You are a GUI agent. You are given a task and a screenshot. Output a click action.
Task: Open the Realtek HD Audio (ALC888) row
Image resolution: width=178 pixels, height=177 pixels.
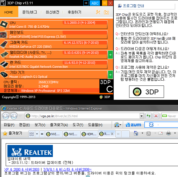[56, 55]
